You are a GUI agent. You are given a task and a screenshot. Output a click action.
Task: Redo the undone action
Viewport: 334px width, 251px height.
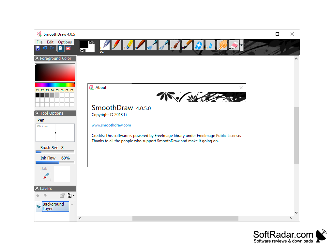point(52,48)
